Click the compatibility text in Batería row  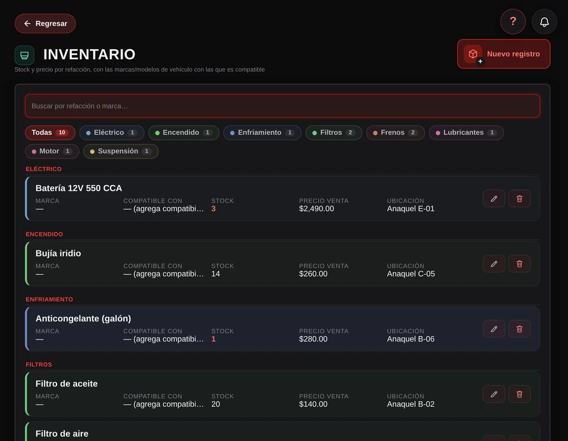click(164, 208)
